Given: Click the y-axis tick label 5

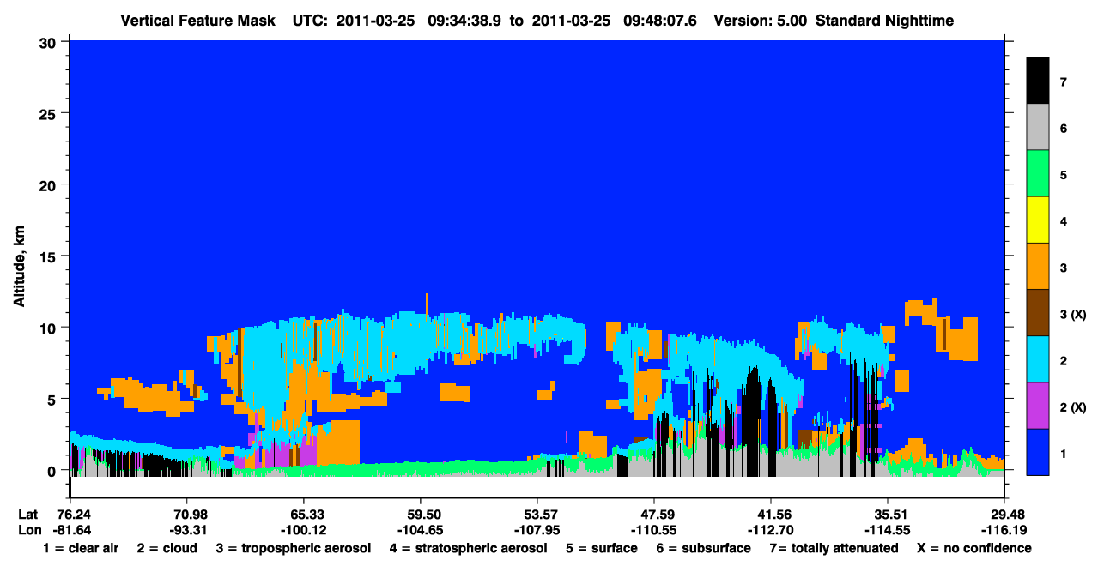Looking at the screenshot, I should pos(53,399).
